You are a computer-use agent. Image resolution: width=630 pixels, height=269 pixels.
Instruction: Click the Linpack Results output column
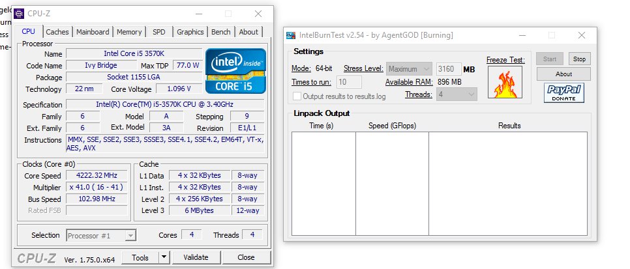coord(508,184)
